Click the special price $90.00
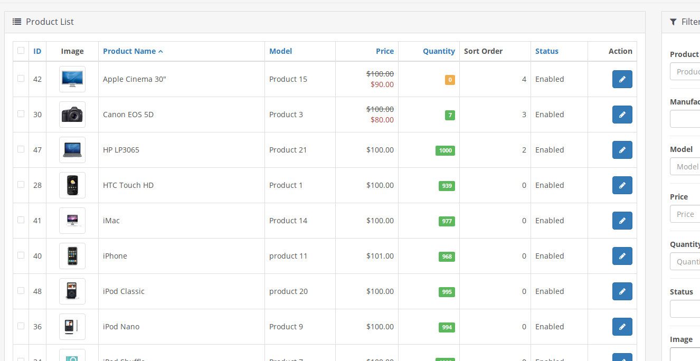 382,84
